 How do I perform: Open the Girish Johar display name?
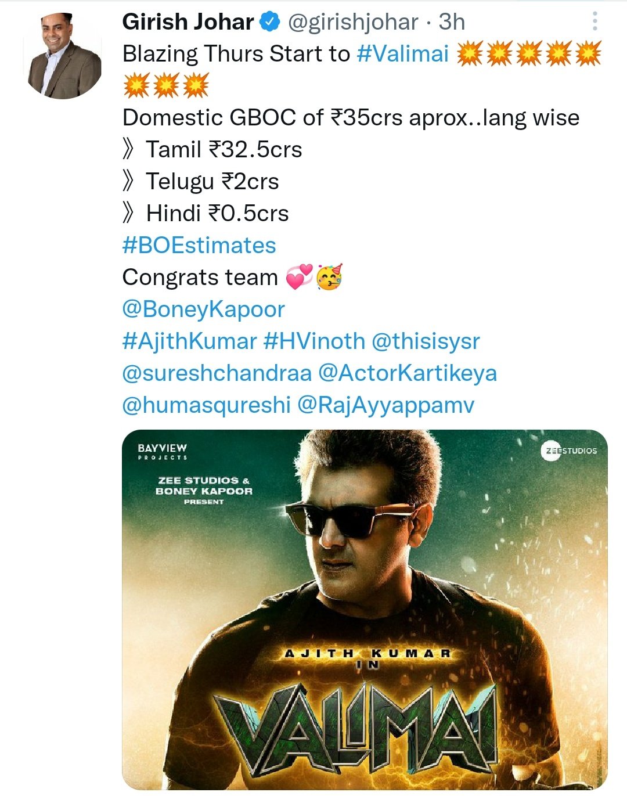click(x=188, y=22)
